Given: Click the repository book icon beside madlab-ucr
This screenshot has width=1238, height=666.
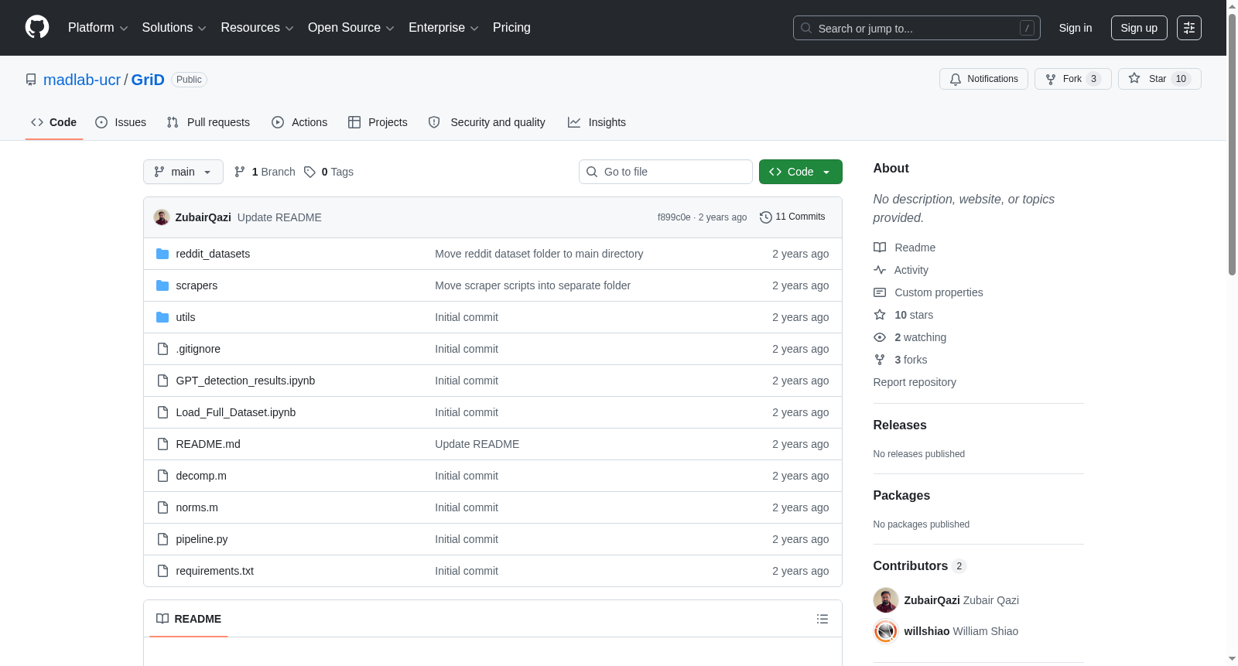Looking at the screenshot, I should [x=31, y=80].
